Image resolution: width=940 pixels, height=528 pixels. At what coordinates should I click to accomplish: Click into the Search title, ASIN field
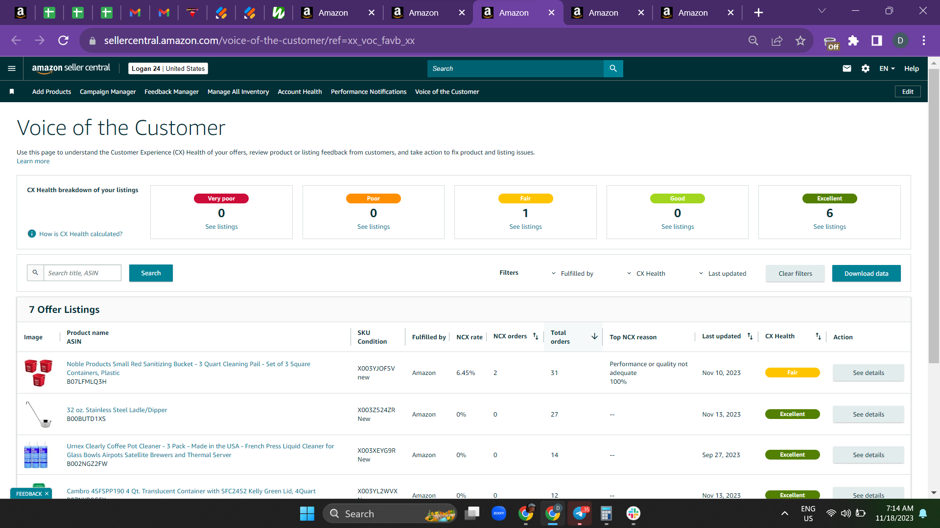pyautogui.click(x=82, y=273)
